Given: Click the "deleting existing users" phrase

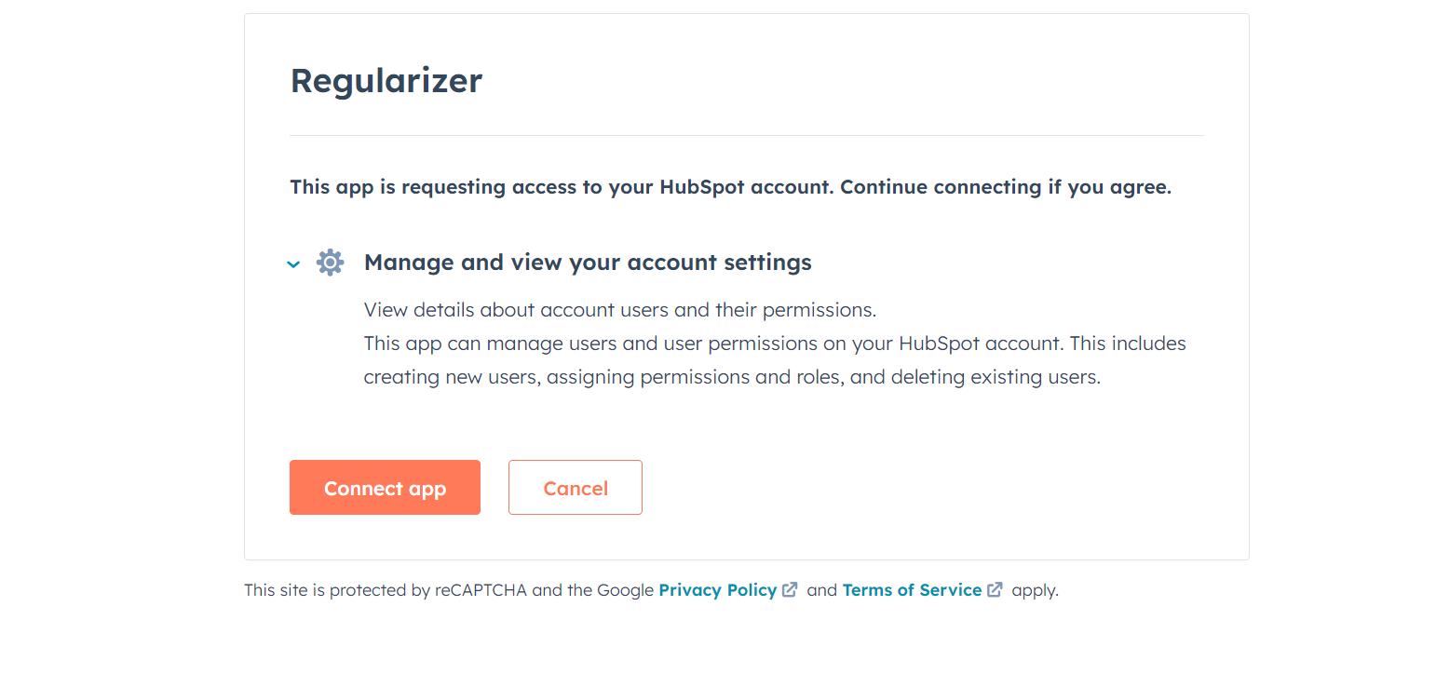Looking at the screenshot, I should pos(996,378).
